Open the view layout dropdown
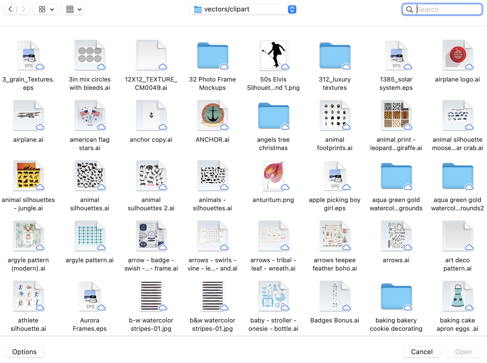Screen dimensions: 487x363 click(45, 9)
